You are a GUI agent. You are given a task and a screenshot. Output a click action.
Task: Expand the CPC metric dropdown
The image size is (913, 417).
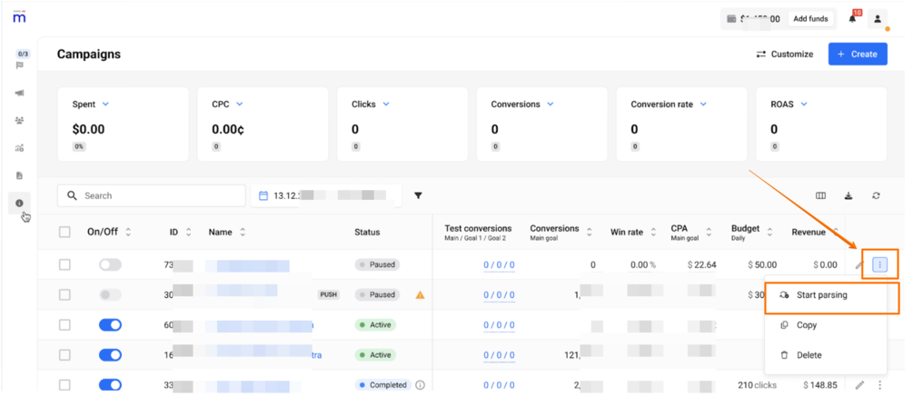(x=239, y=104)
